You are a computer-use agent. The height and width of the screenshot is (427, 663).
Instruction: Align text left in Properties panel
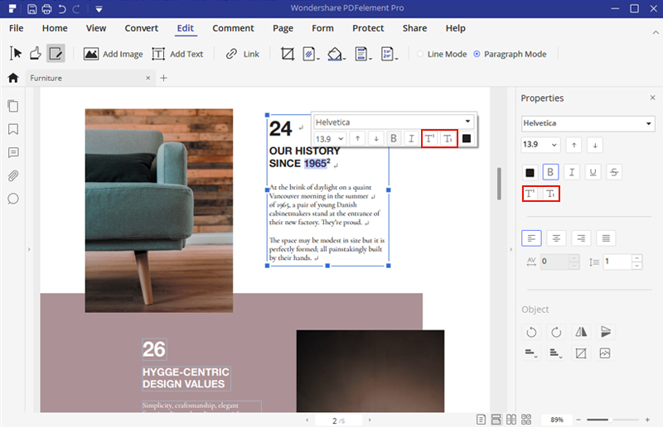[531, 238]
